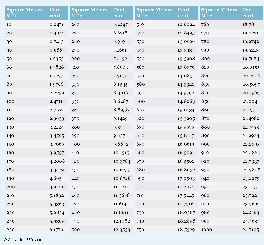
Task: Select the 1000 square meters cell
Action: pos(207,230)
